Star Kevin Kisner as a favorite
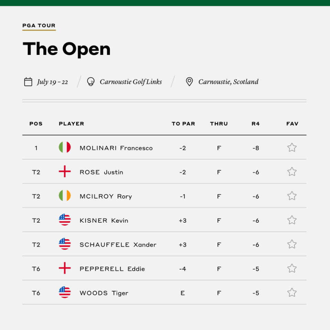The height and width of the screenshot is (330, 330). 292,220
